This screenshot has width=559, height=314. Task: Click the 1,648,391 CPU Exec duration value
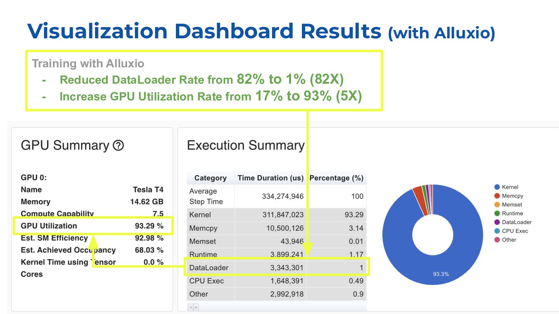[x=287, y=281]
